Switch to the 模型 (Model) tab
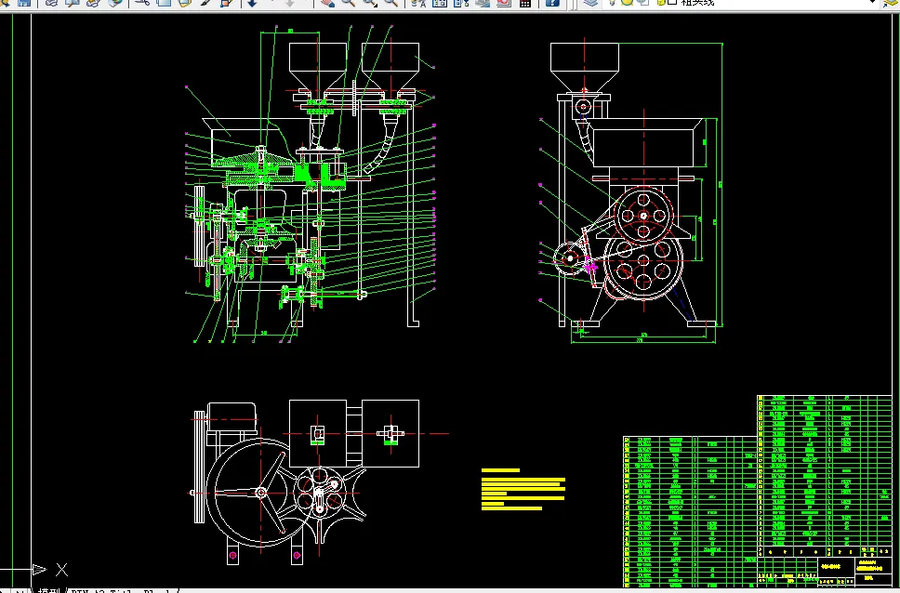Image resolution: width=900 pixels, height=593 pixels. coord(48,589)
